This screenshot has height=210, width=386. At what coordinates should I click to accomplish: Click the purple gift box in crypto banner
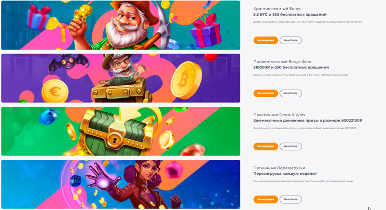[x=207, y=31]
